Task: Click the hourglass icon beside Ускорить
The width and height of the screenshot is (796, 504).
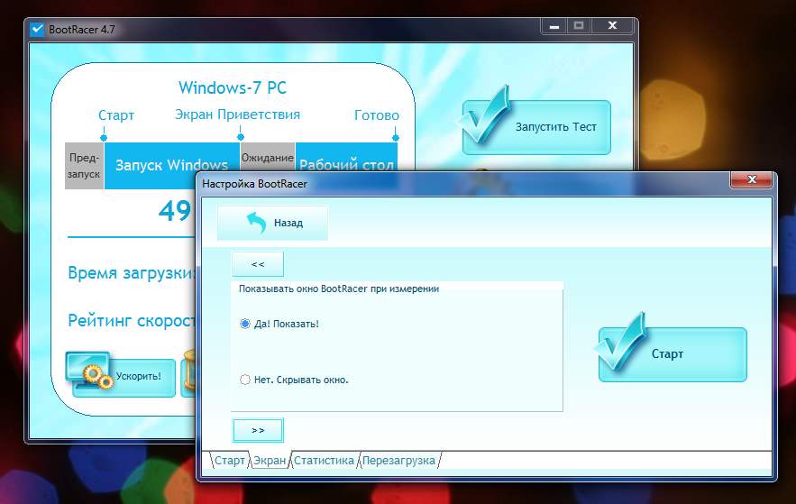Action: pyautogui.click(x=189, y=371)
